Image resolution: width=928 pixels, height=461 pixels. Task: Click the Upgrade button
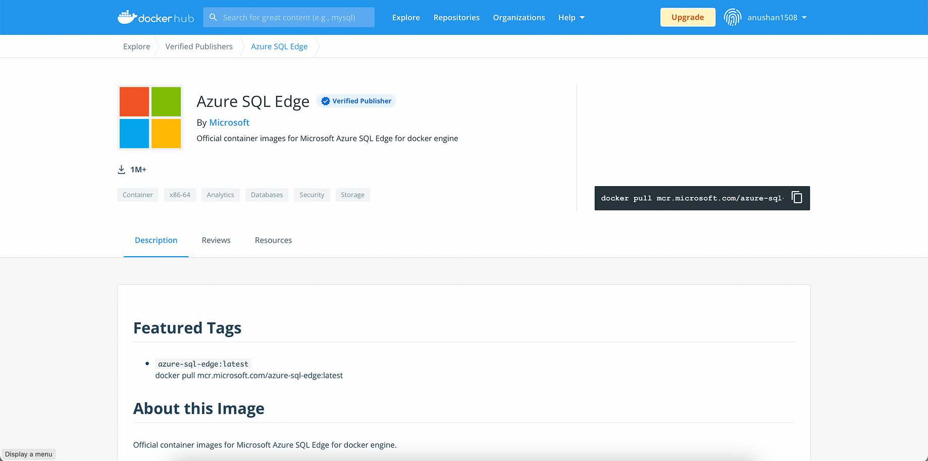(688, 17)
